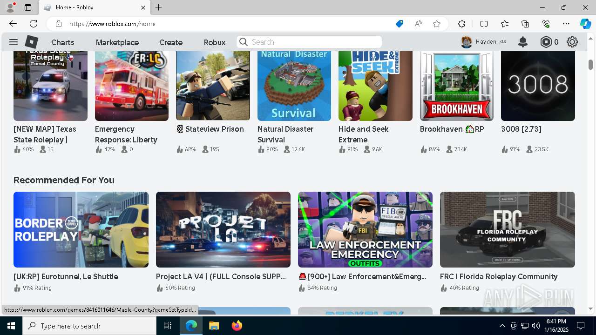Open Law Enforcement Emergency Outfits thumbnail
This screenshot has width=596, height=335.
click(365, 229)
